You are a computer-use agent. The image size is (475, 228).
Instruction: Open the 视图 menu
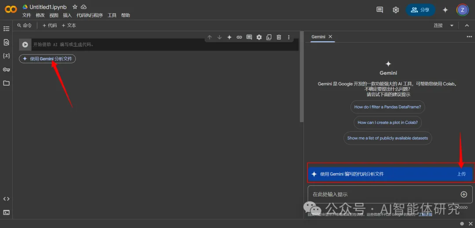pyautogui.click(x=54, y=15)
